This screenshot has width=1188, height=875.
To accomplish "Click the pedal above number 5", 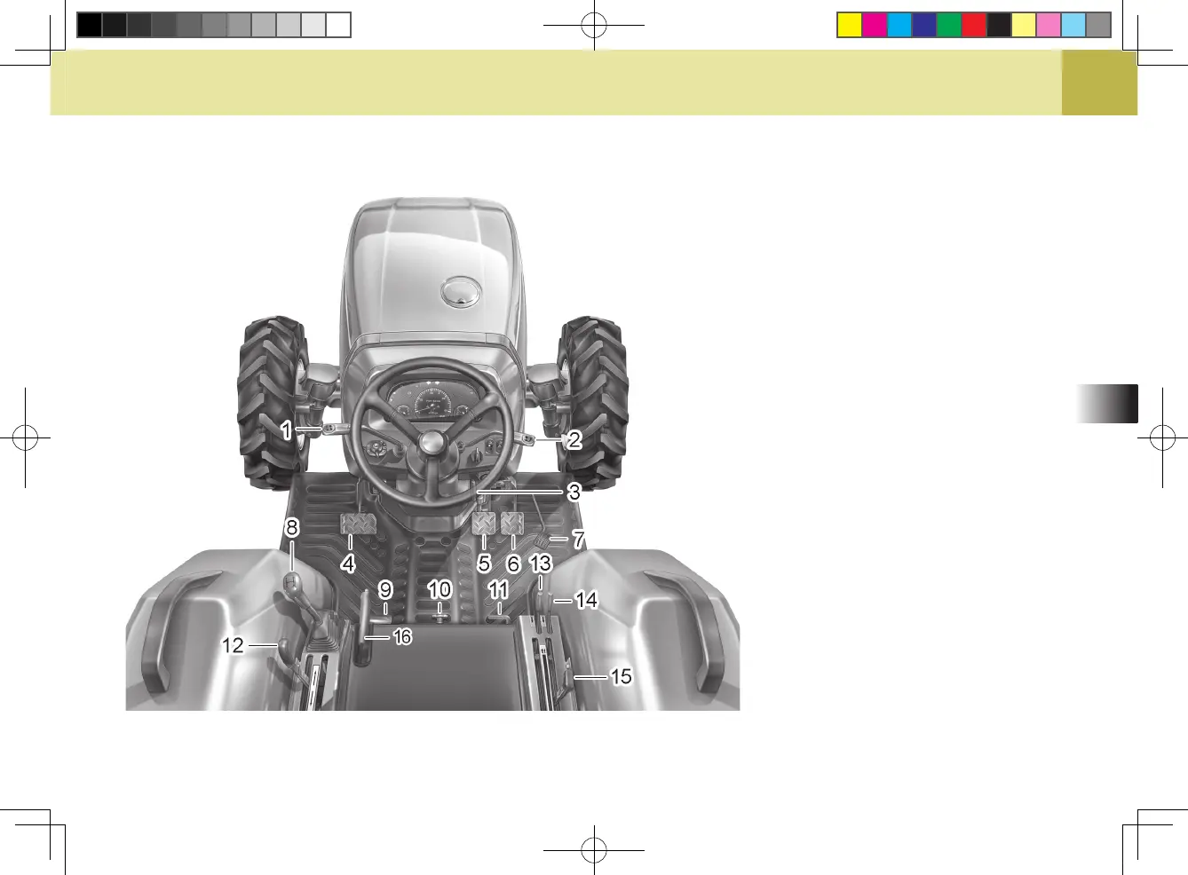I will [484, 524].
